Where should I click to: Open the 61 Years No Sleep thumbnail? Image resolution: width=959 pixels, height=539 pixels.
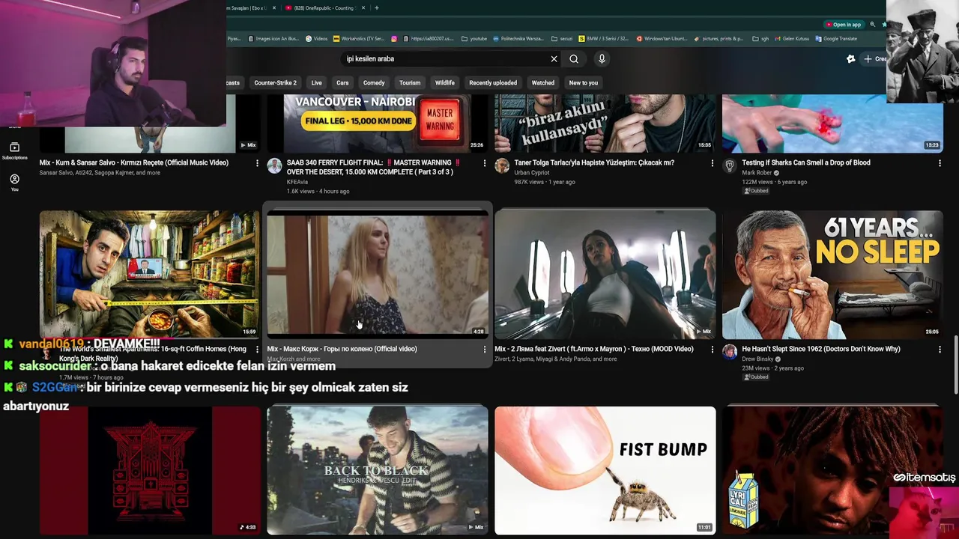[x=832, y=275]
